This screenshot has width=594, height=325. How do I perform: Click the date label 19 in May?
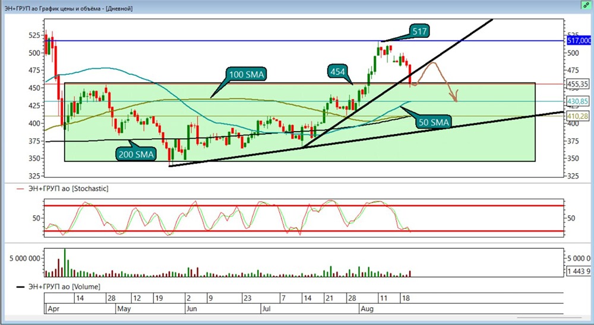[159, 298]
